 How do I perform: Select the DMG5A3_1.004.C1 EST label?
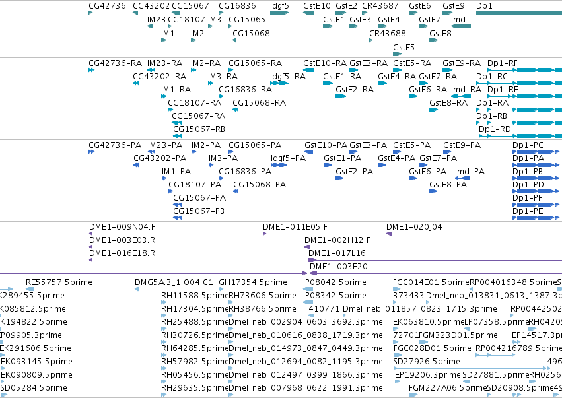[174, 282]
